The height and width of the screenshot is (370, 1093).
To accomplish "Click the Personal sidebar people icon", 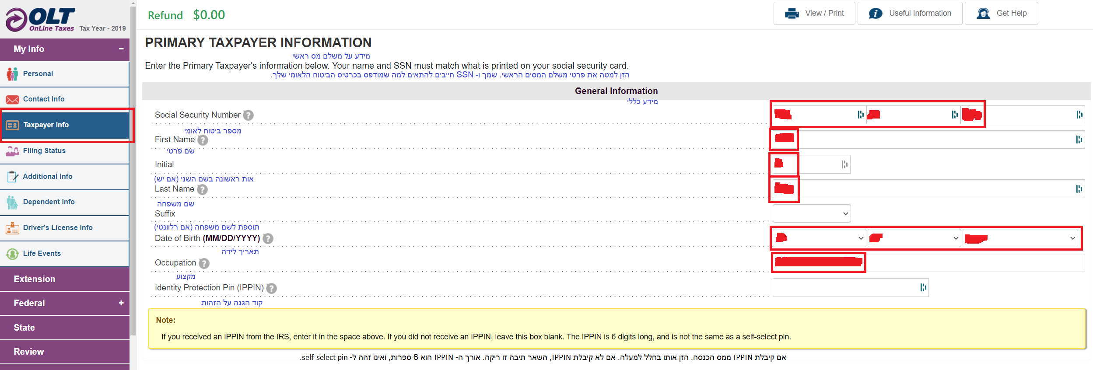I will click(x=12, y=74).
